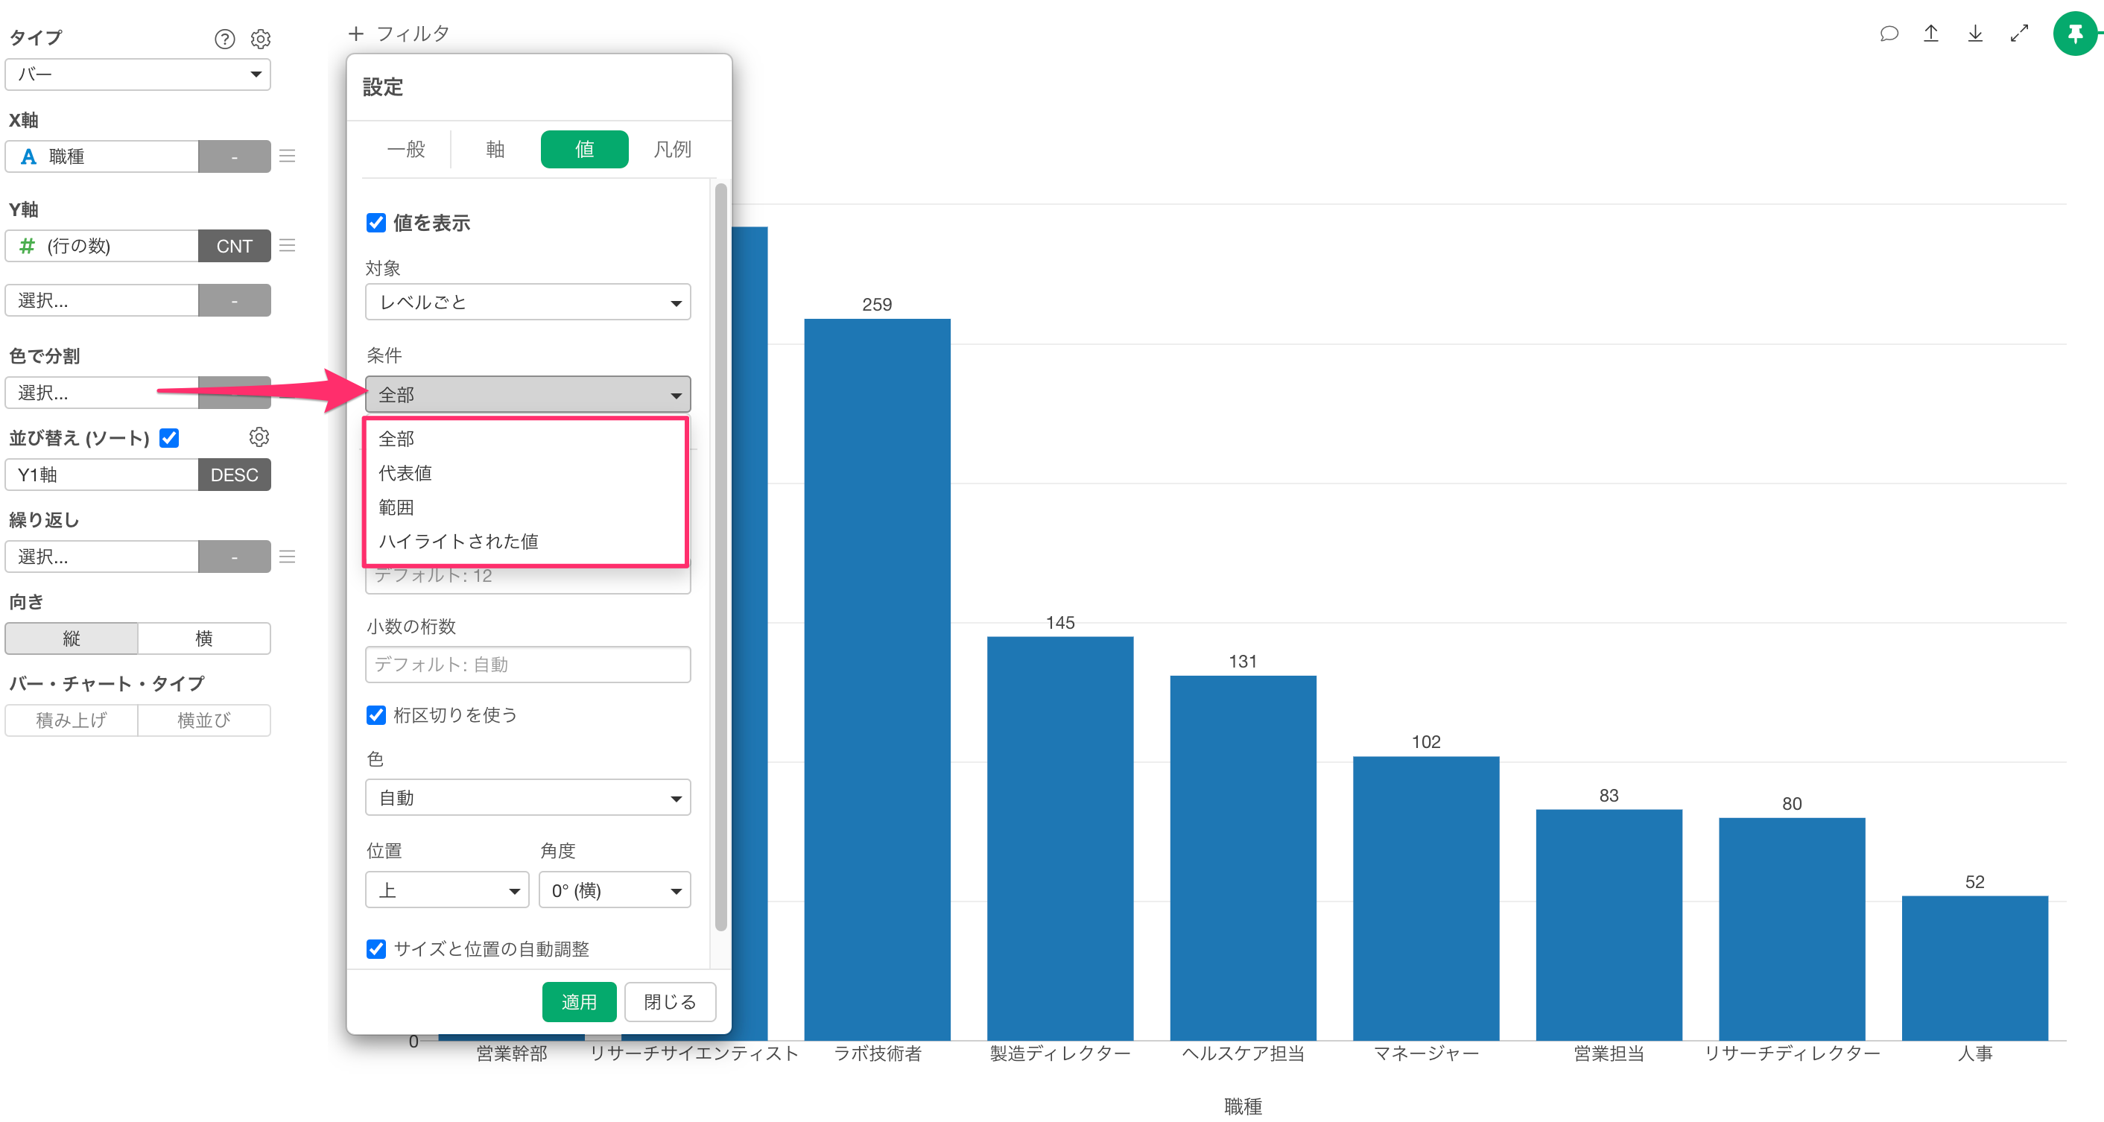This screenshot has width=2104, height=1122.
Task: Open the 位置 dropdown showing 上
Action: click(447, 890)
